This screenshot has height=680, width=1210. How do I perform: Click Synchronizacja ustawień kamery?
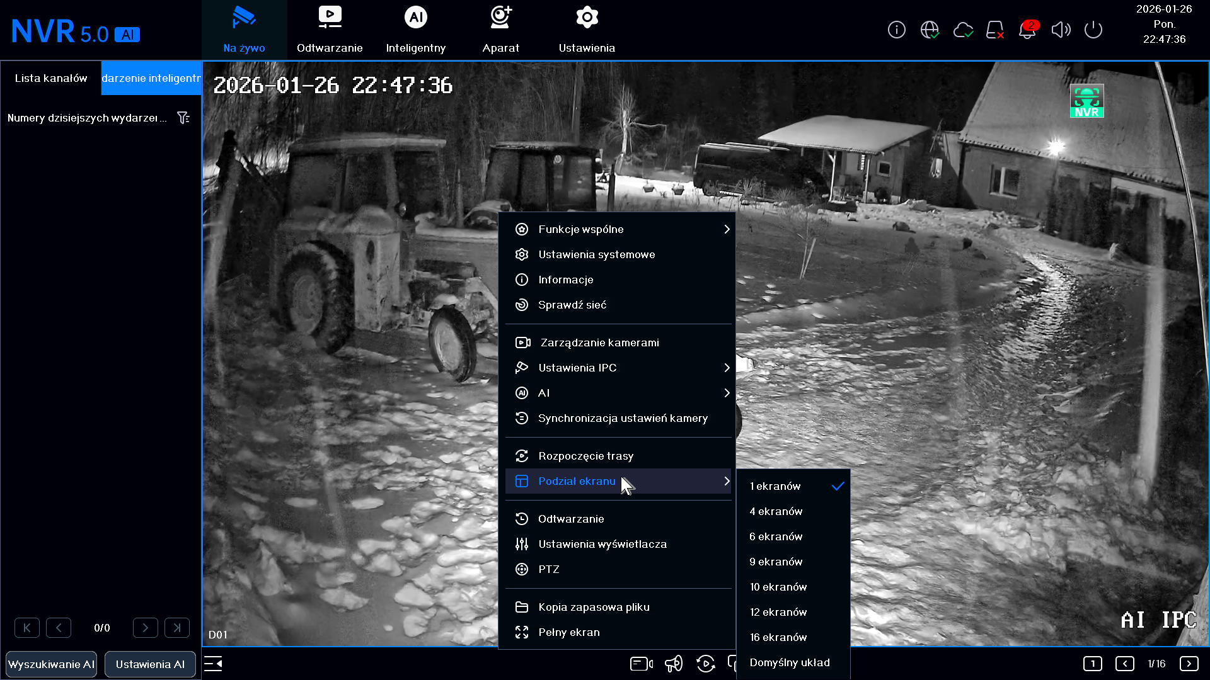click(x=618, y=418)
